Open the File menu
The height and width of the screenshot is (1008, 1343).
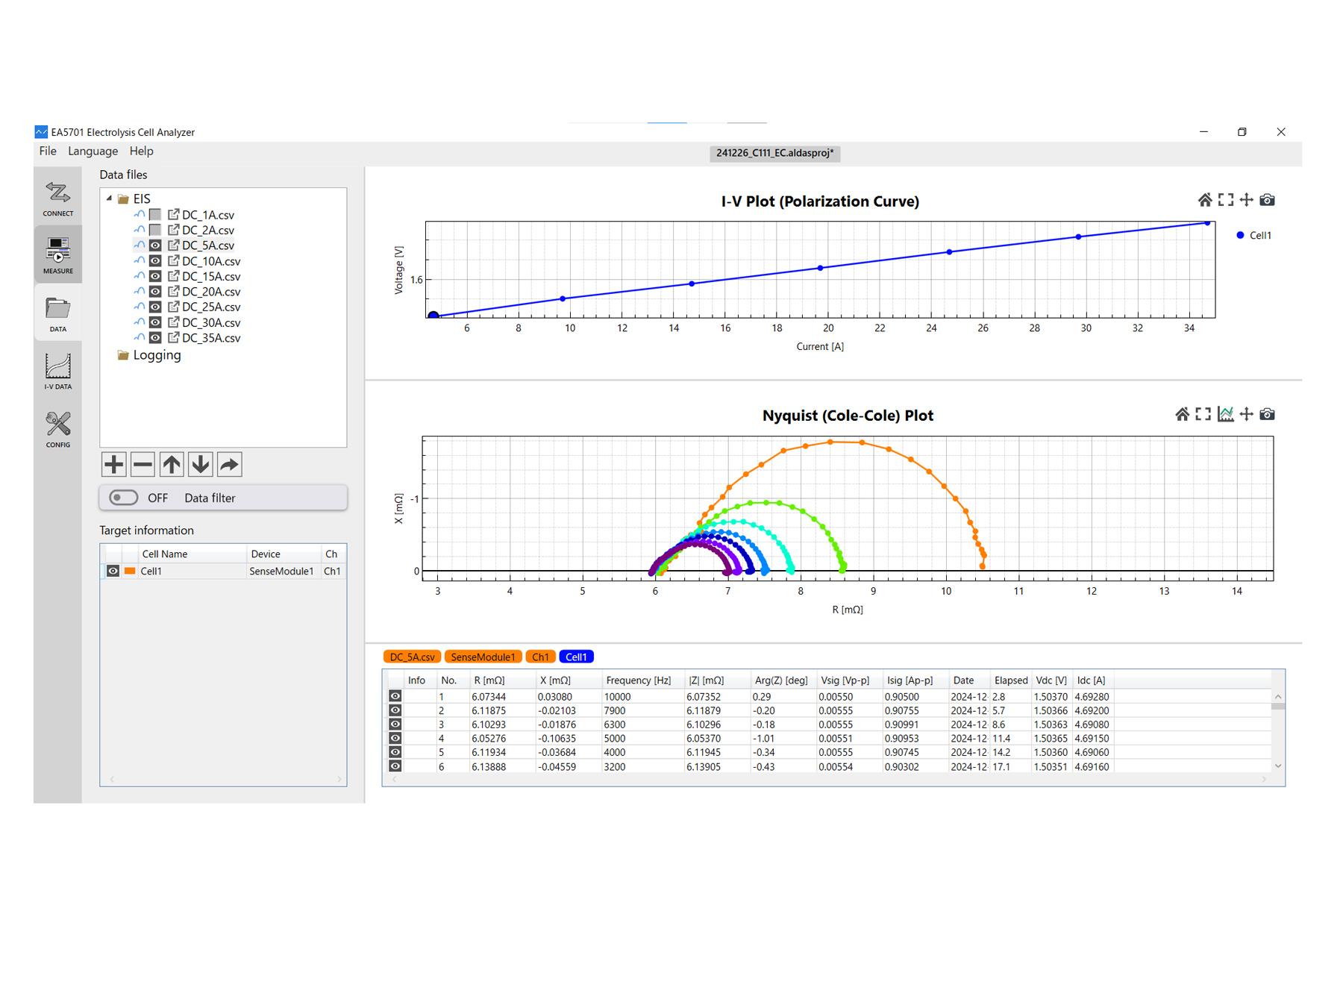click(48, 151)
